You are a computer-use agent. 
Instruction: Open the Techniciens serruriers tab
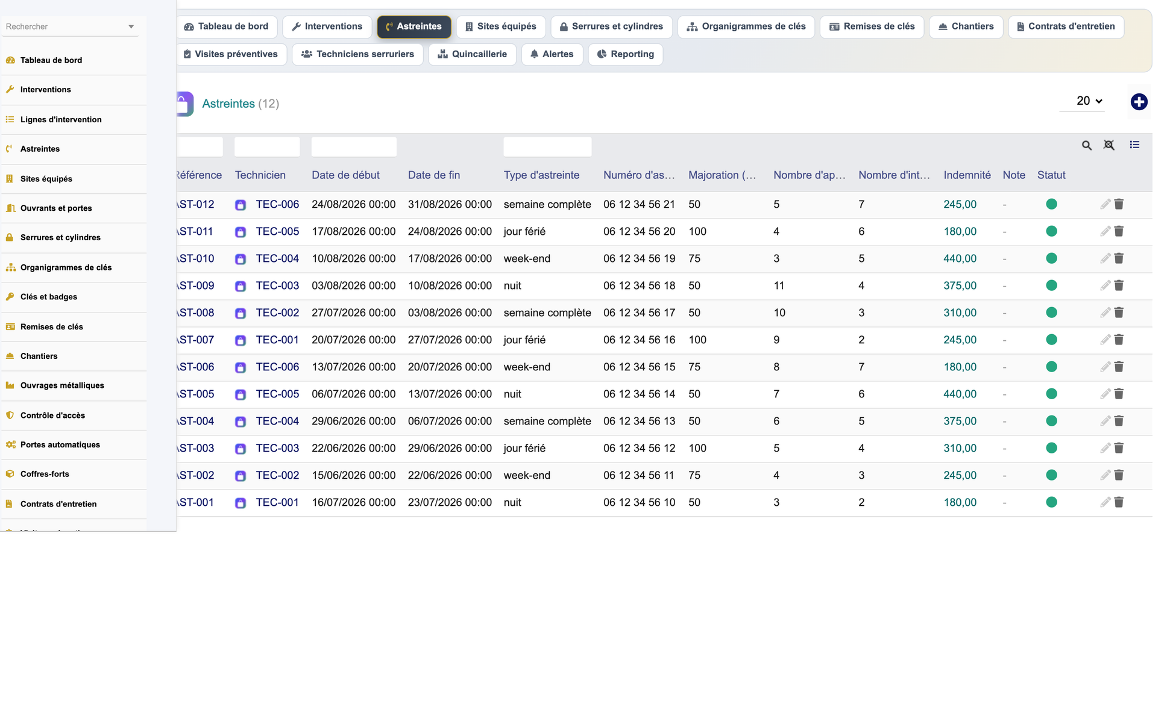pos(357,54)
